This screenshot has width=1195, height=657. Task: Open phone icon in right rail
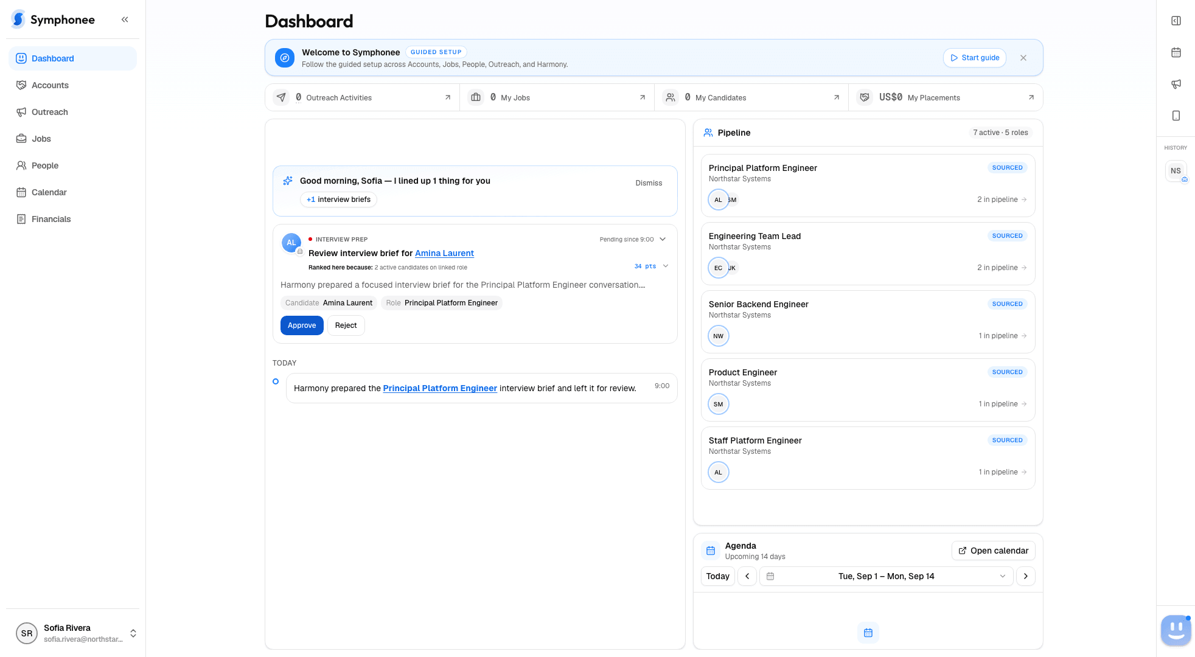tap(1176, 116)
